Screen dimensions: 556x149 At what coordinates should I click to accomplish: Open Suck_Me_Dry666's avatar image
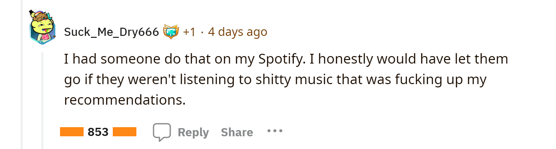click(43, 28)
